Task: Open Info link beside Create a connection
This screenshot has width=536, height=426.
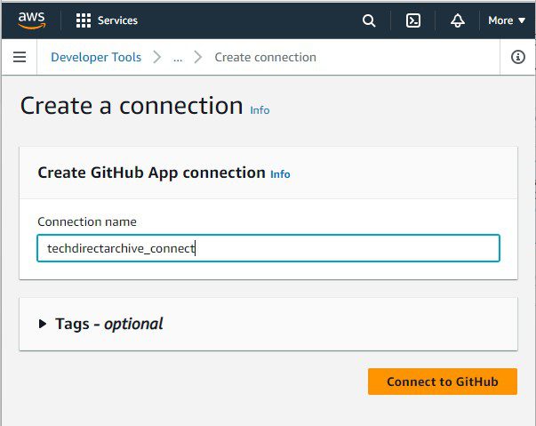Action: [260, 110]
